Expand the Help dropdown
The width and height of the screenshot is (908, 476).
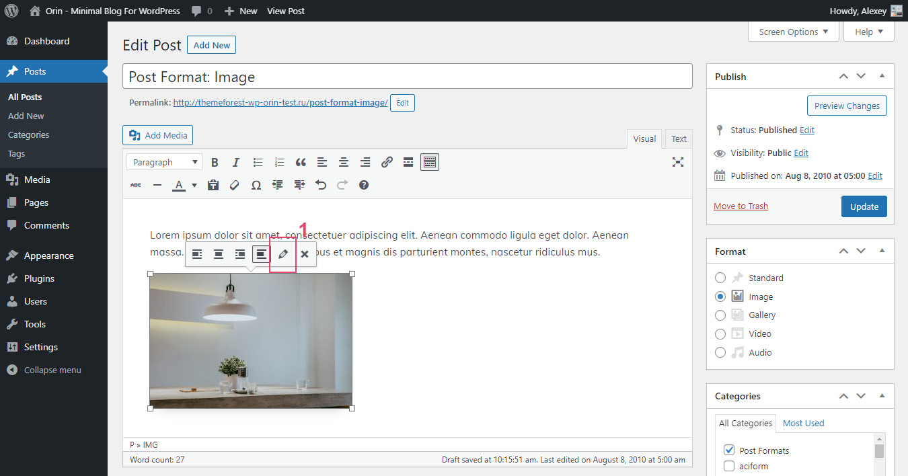tap(868, 31)
